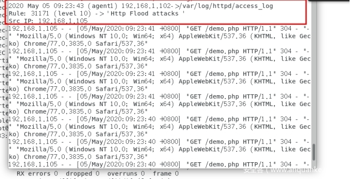Click the dropped 0 counter text
350x179 pixels.
click(82, 174)
